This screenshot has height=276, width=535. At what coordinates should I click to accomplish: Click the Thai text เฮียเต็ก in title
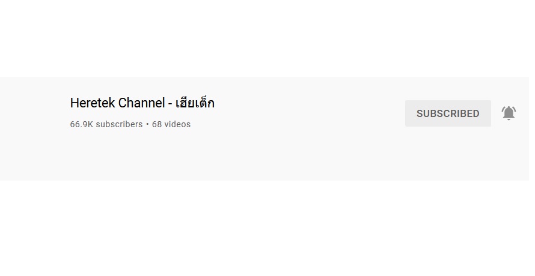coord(195,103)
